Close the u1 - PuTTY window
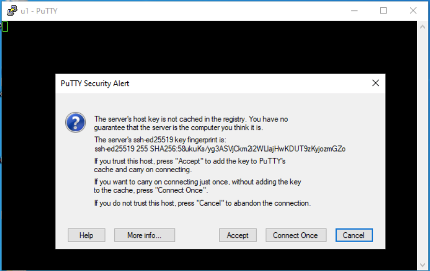Image resolution: width=430 pixels, height=271 pixels. (x=413, y=10)
